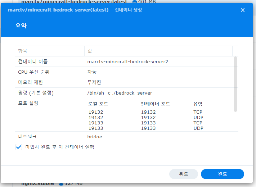The image size is (256, 187).
Task: Click the 완료 button
Action: [x=223, y=174]
